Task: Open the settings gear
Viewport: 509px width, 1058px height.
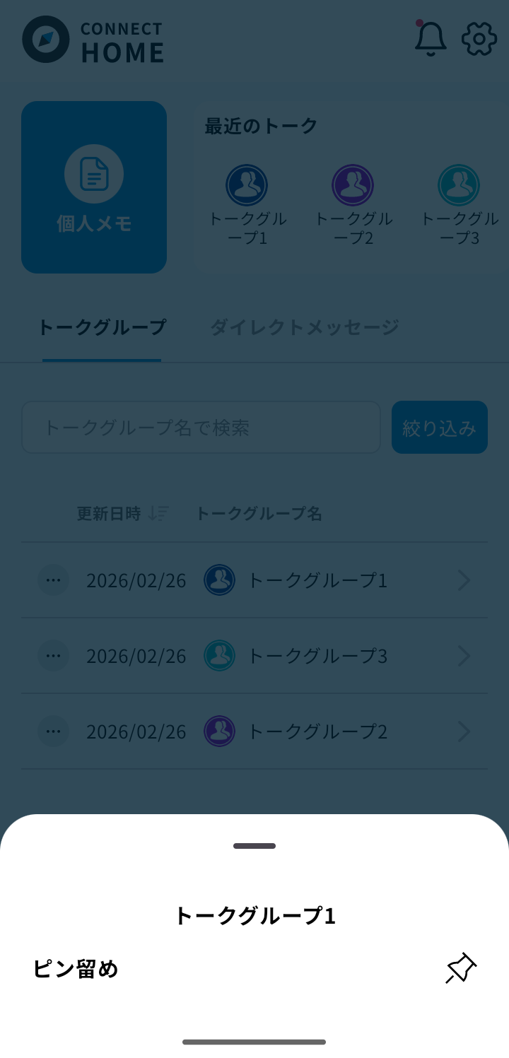Action: coord(479,38)
